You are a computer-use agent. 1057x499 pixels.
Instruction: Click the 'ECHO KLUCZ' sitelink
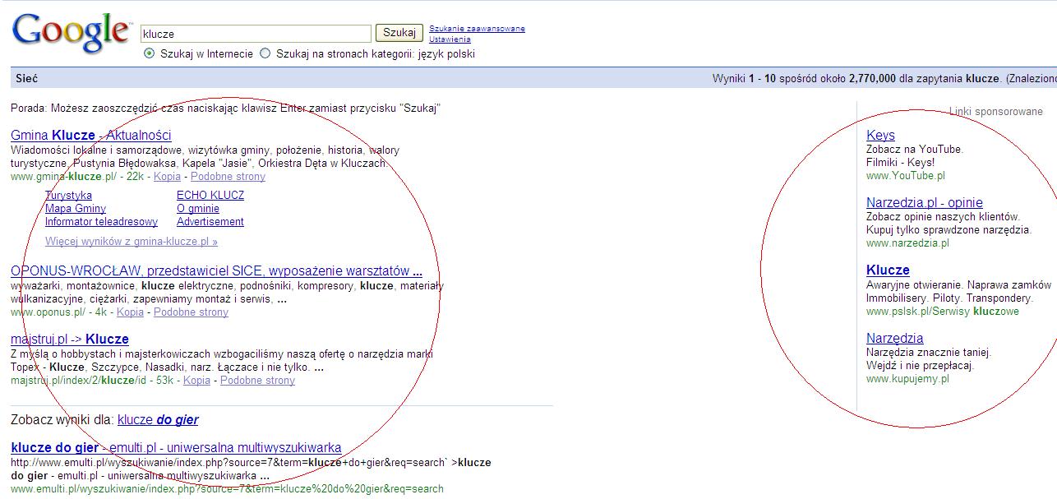click(x=210, y=196)
